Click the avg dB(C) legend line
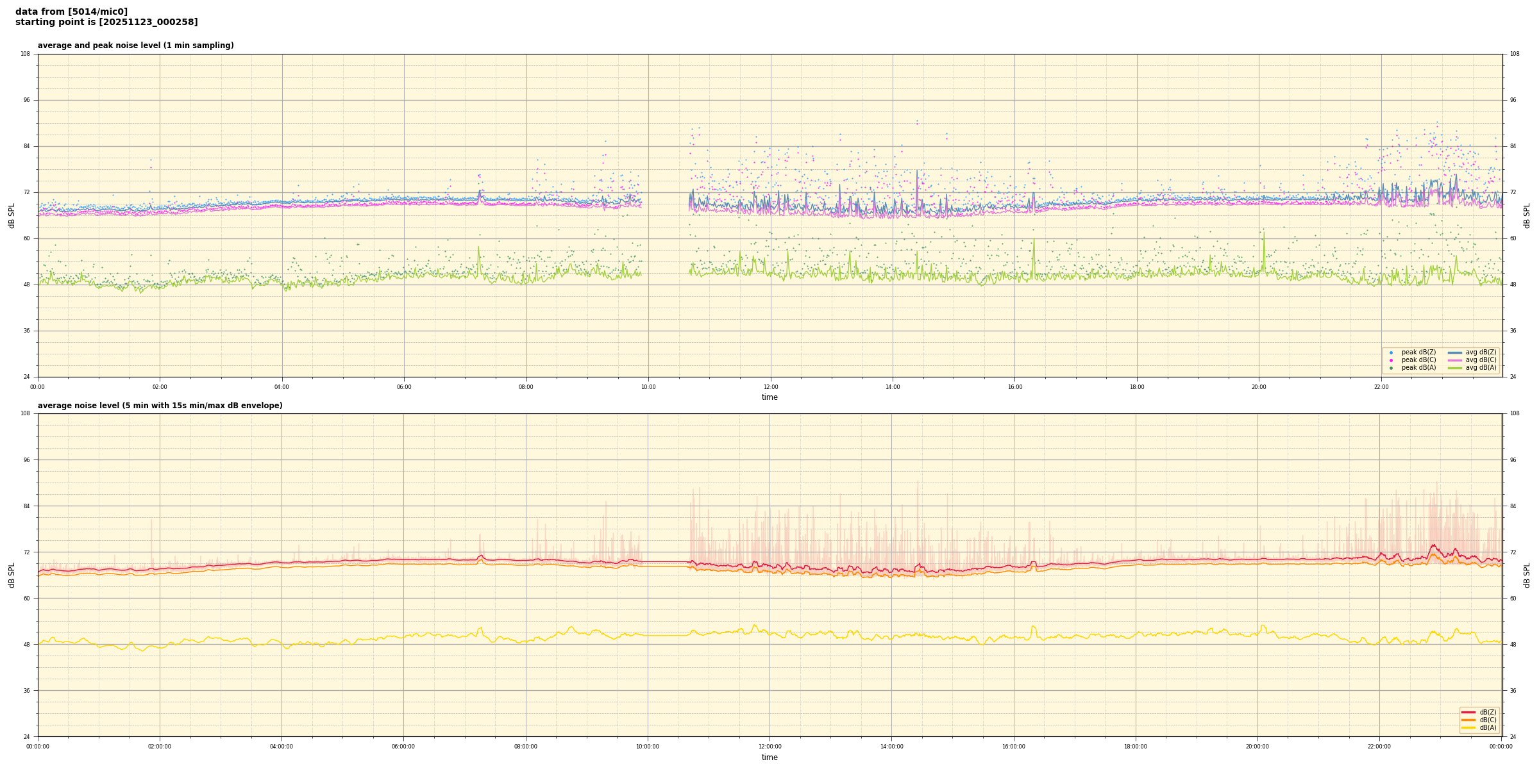The width and height of the screenshot is (1539, 769). pos(1454,360)
